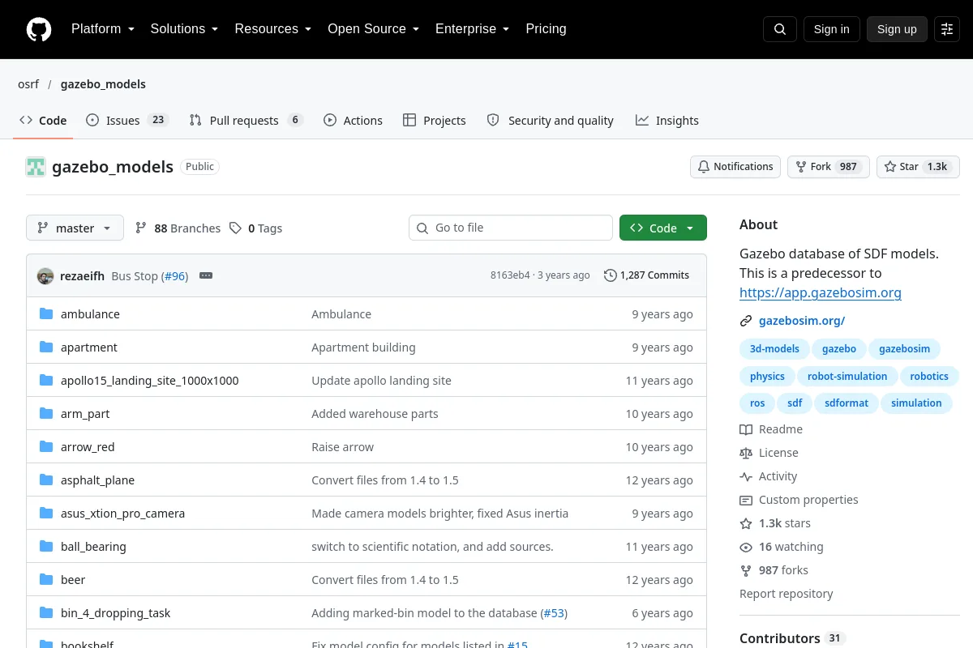Select the robot-simulation topic tag
Viewport: 973px width, 648px height.
[847, 377]
